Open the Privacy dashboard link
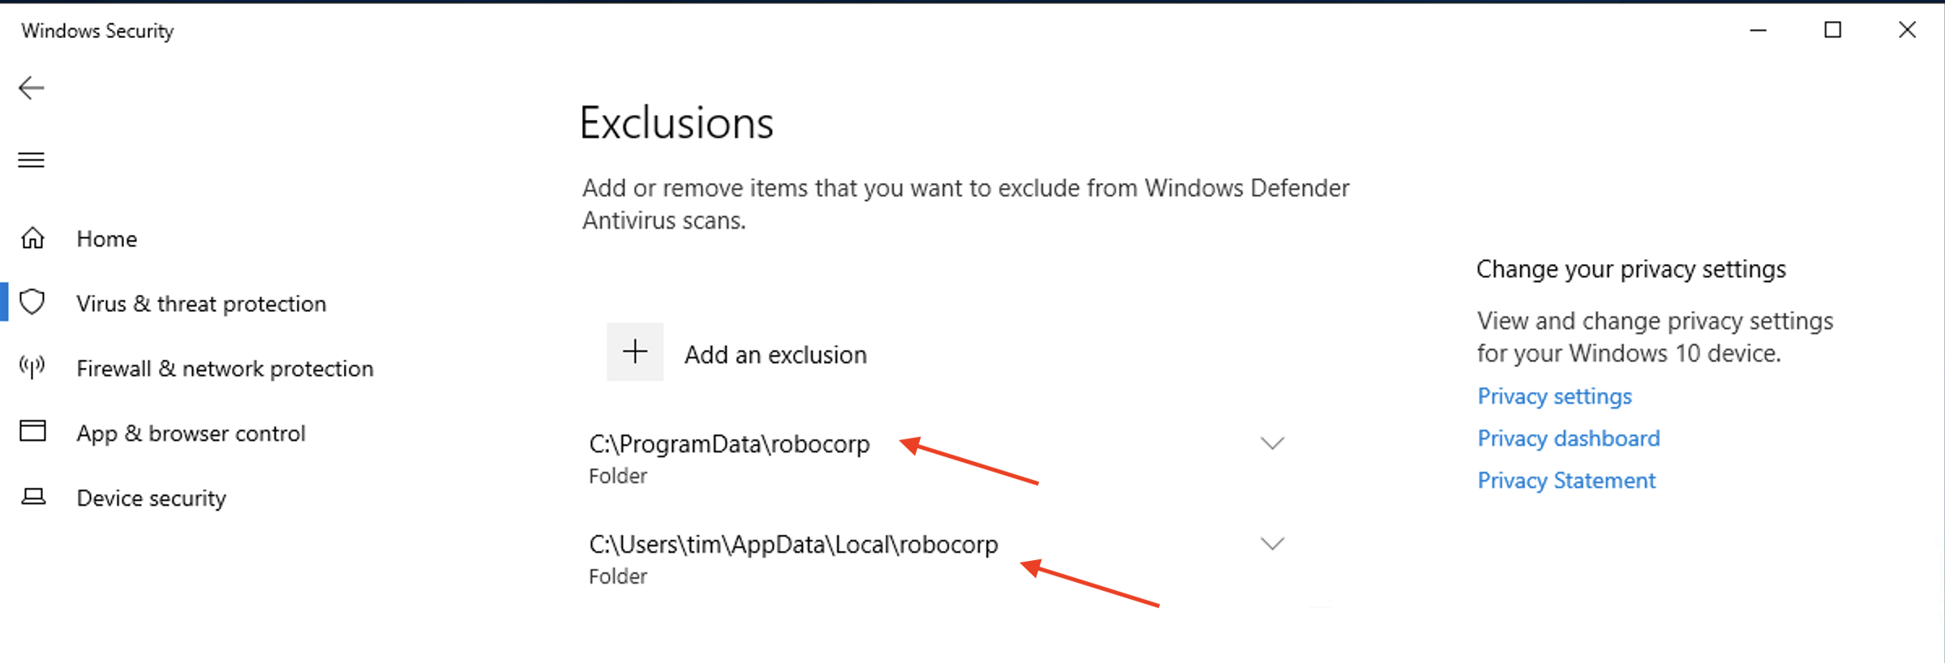Viewport: 1945px width, 663px height. pos(1569,438)
